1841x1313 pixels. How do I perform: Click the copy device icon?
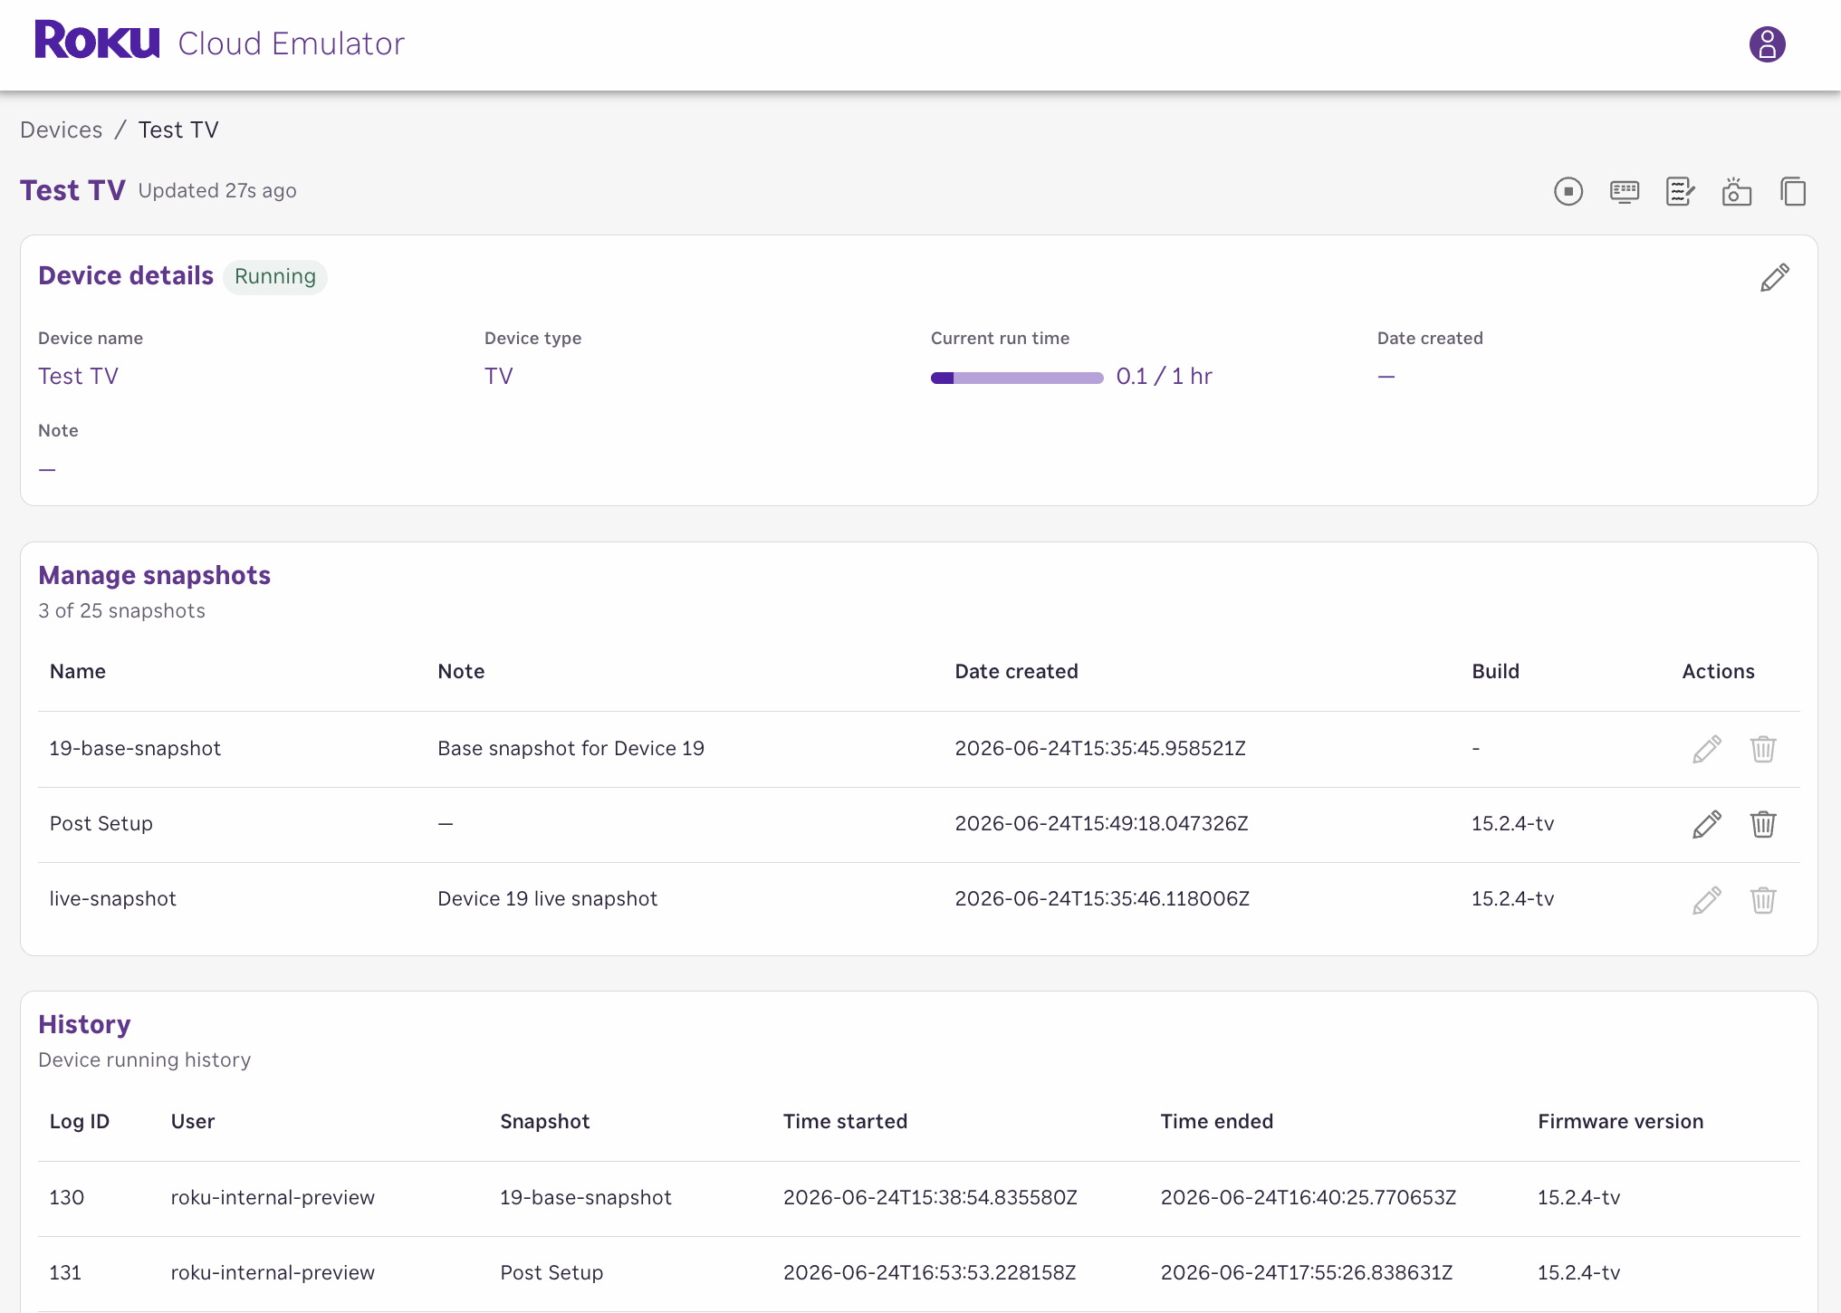coord(1793,191)
